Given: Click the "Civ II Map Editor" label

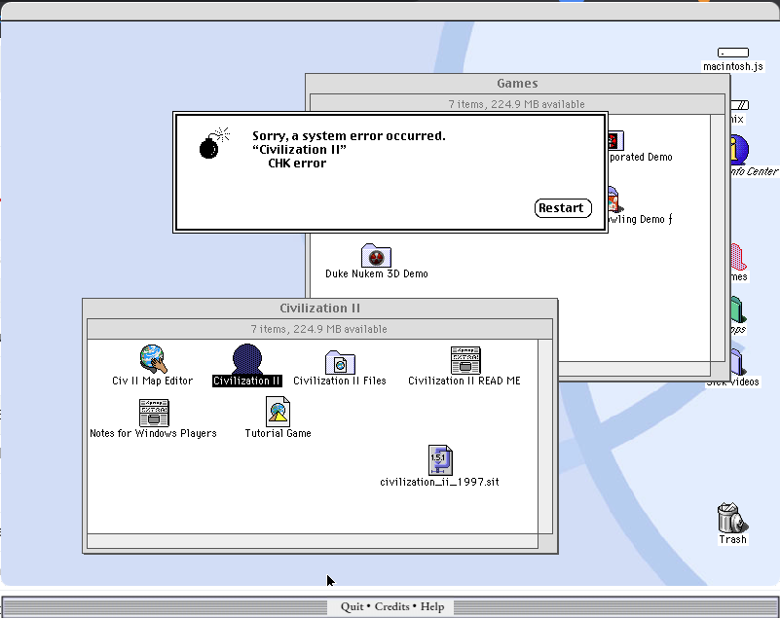Looking at the screenshot, I should (152, 381).
